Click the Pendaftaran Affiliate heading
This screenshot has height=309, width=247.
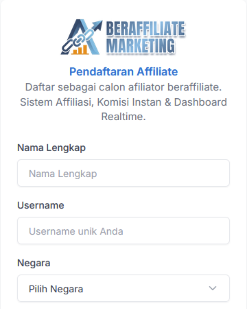(x=123, y=72)
